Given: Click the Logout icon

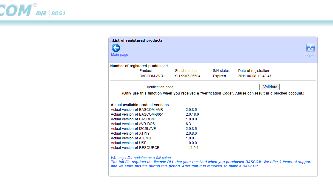Looking at the screenshot, I should [x=310, y=48].
